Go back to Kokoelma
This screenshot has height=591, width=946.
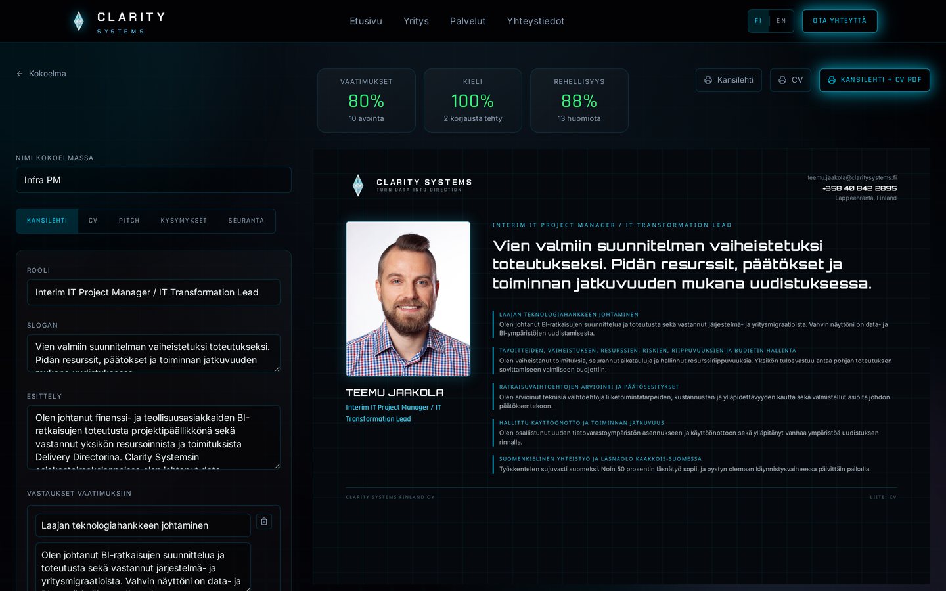(41, 74)
